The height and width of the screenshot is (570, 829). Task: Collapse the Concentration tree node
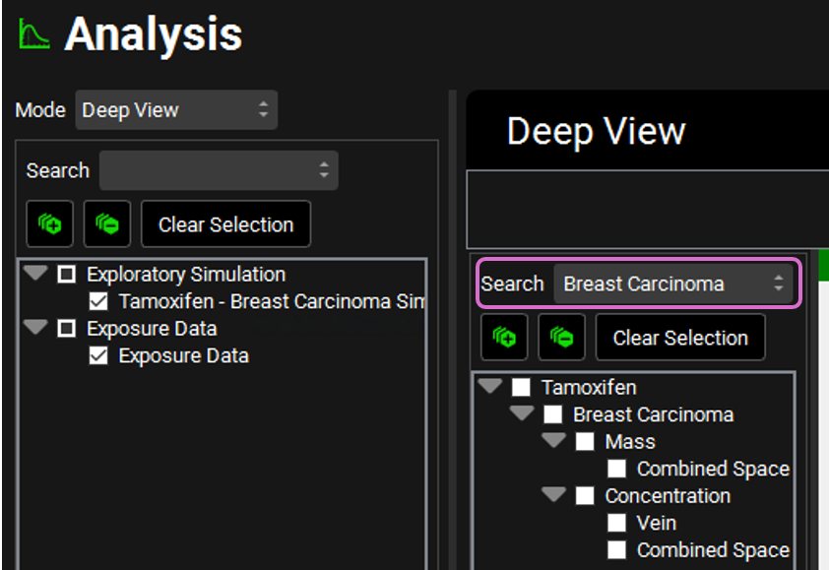coord(554,495)
